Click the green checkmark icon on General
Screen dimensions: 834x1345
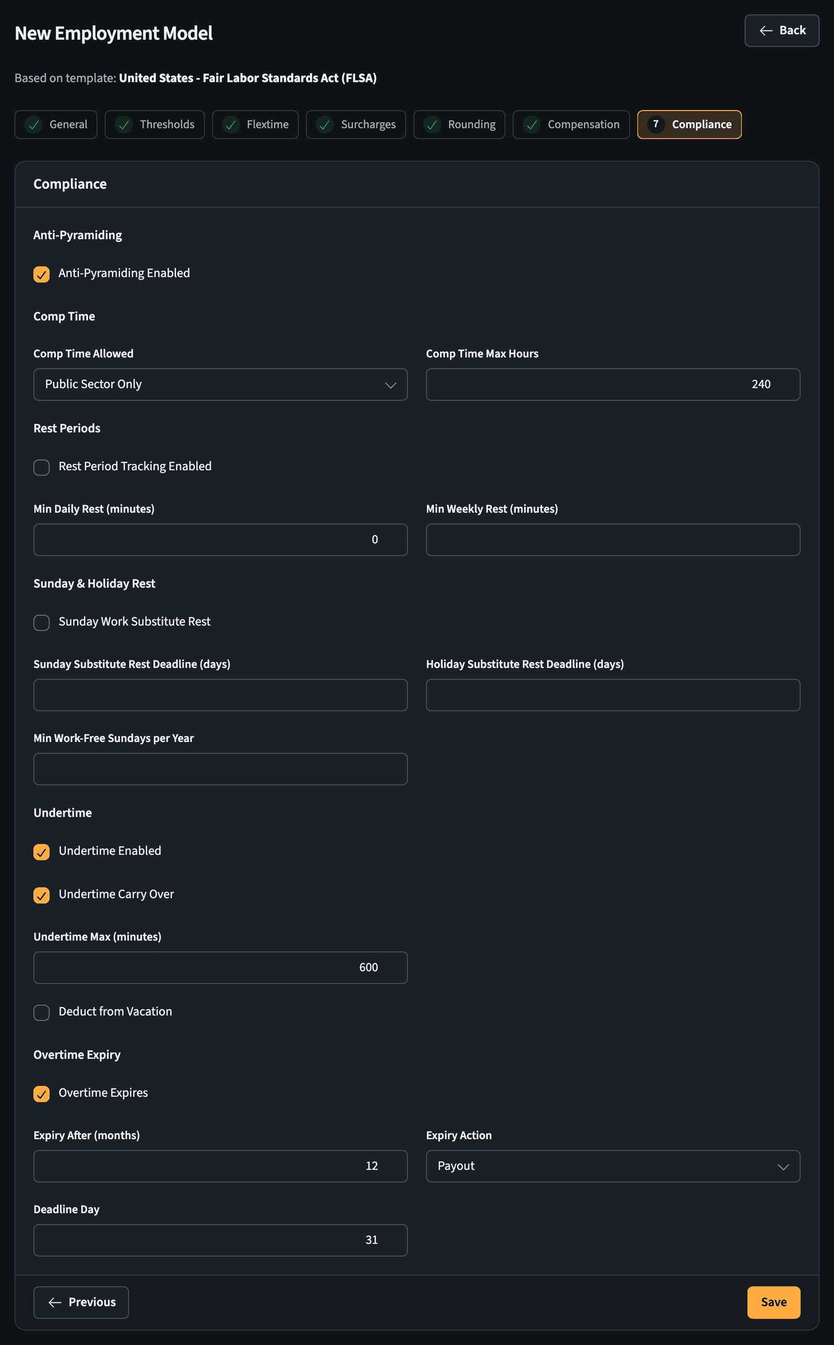(x=34, y=125)
